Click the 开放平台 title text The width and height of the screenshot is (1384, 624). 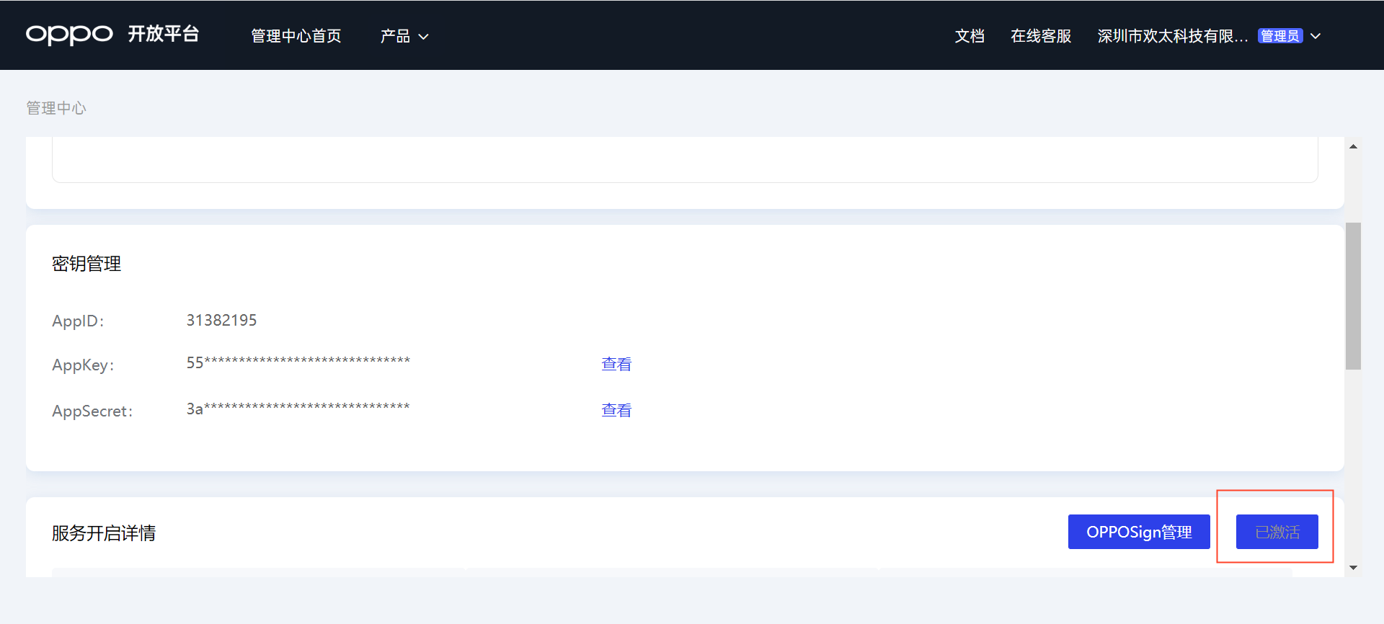coord(163,35)
